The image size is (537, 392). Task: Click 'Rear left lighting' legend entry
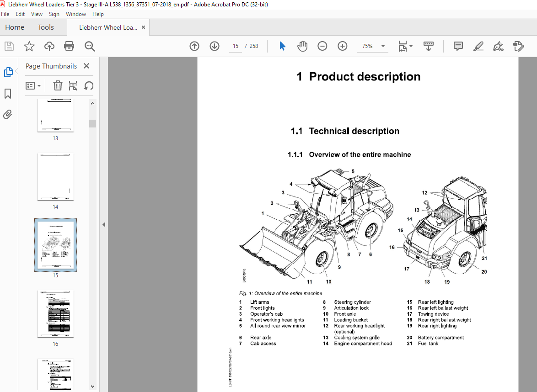435,302
